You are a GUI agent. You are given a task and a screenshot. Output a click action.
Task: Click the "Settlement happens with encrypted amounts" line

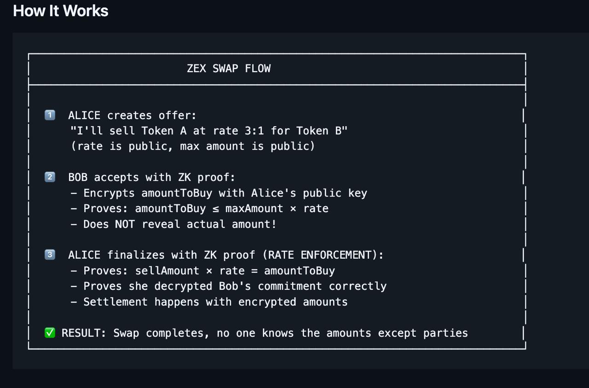[209, 302]
